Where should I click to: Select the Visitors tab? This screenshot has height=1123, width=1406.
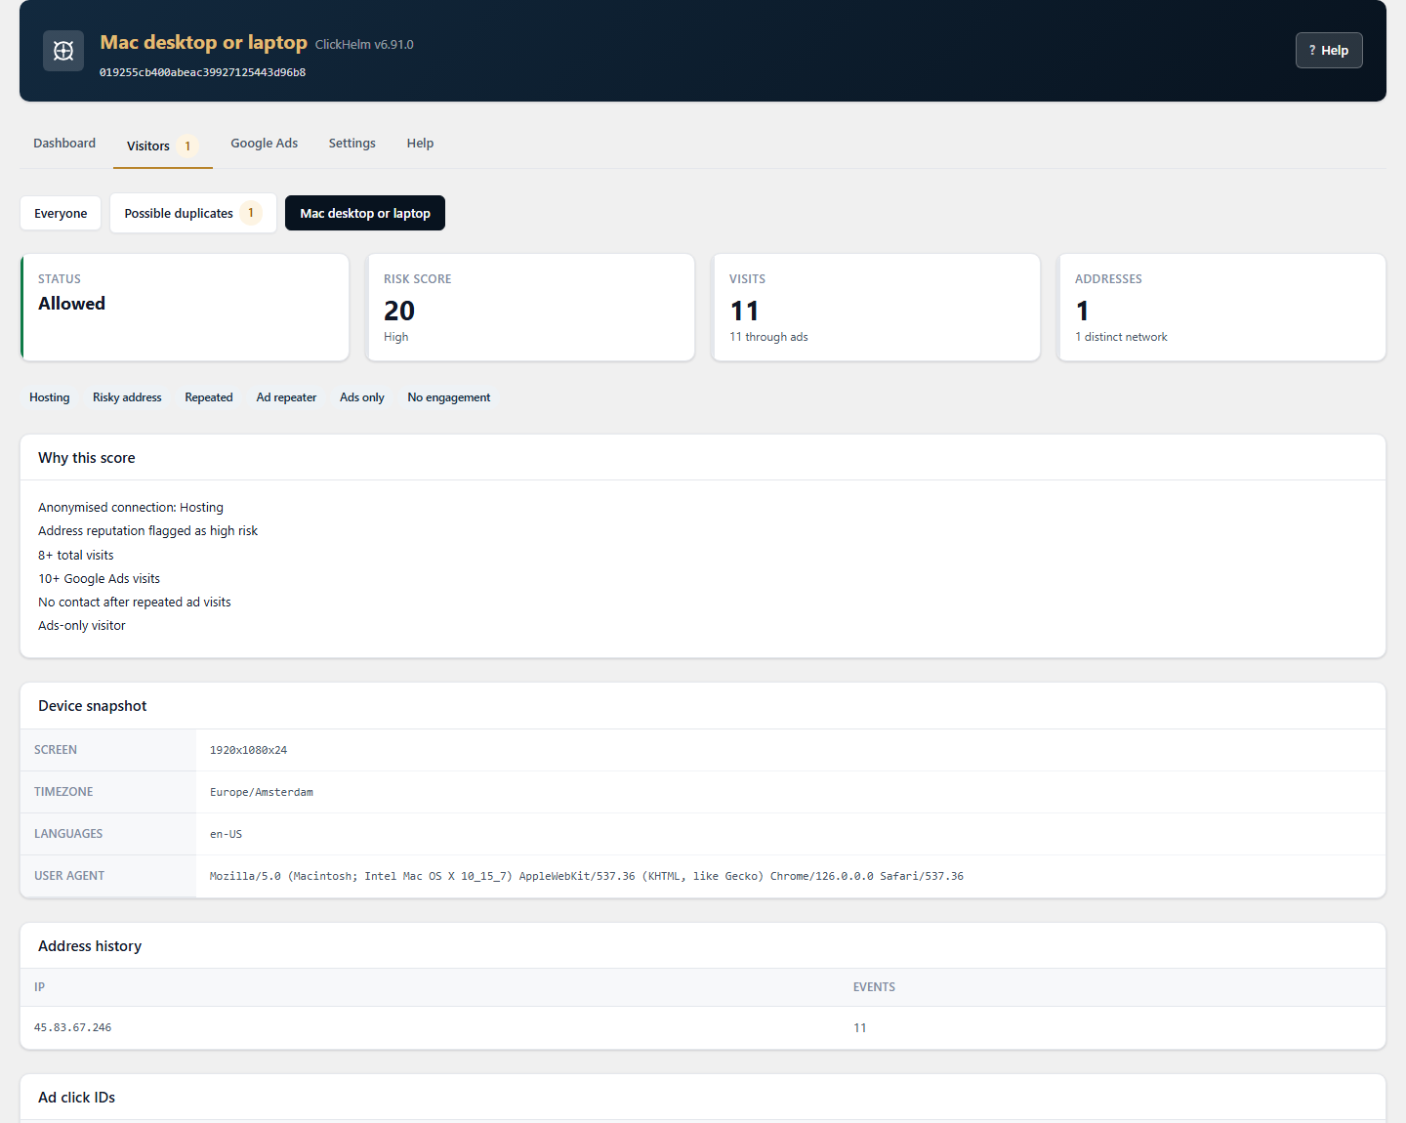tap(162, 146)
